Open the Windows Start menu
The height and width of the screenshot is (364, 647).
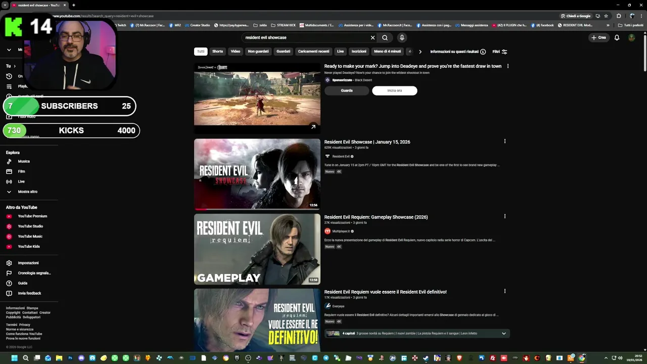(x=14, y=358)
